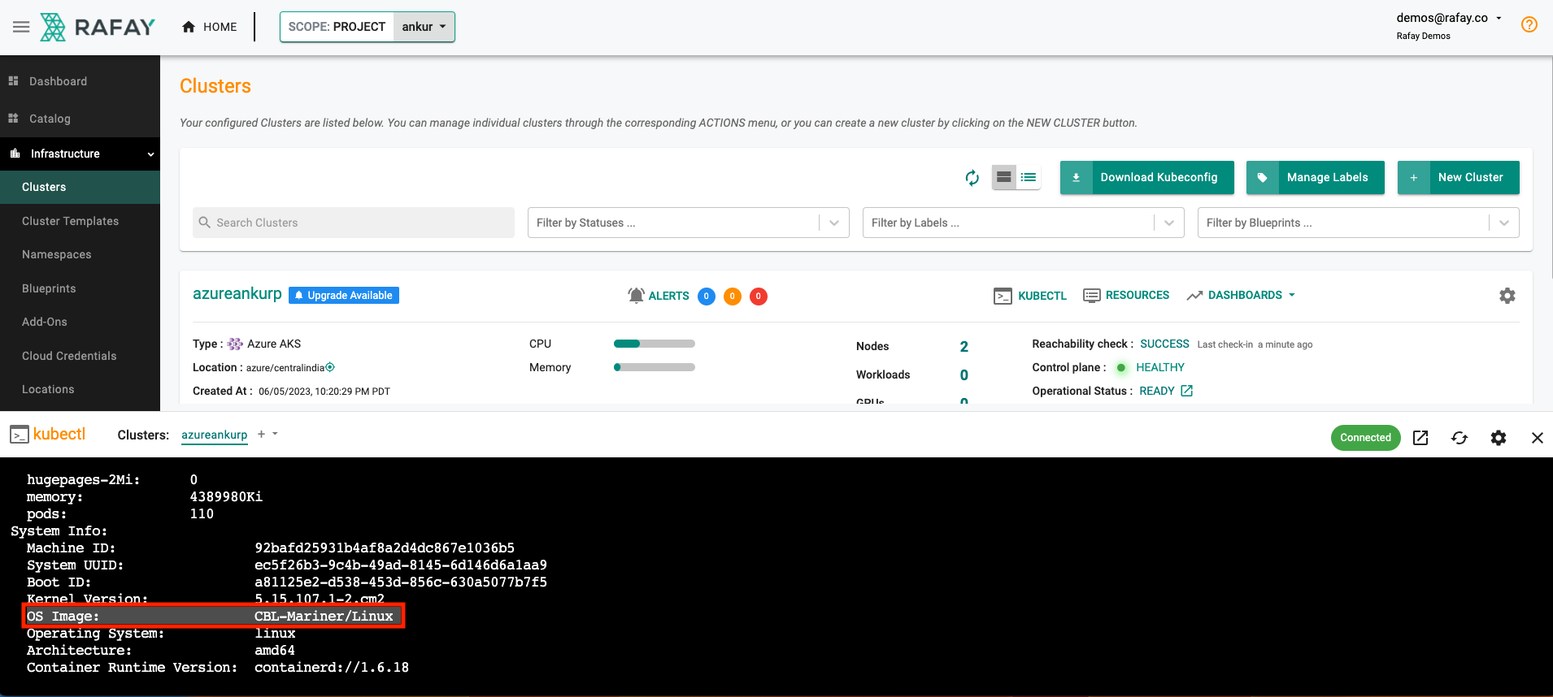The image size is (1553, 697).
Task: Open the cluster settings gear
Action: pos(1507,296)
